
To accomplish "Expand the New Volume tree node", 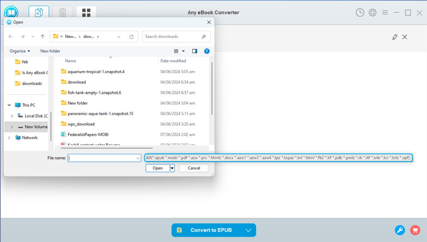I will [12, 127].
